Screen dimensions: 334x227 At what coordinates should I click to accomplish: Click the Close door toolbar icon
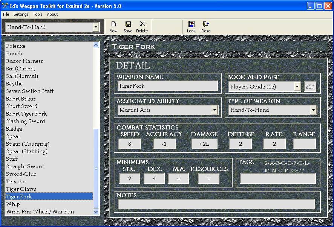(205, 24)
